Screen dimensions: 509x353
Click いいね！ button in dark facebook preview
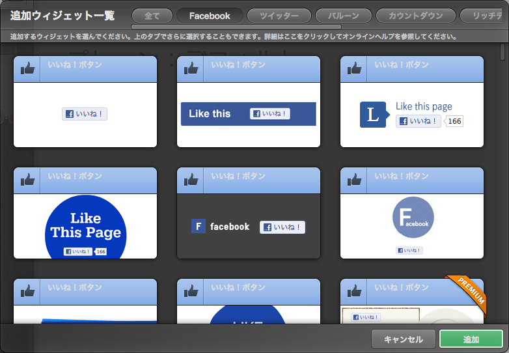tap(282, 227)
